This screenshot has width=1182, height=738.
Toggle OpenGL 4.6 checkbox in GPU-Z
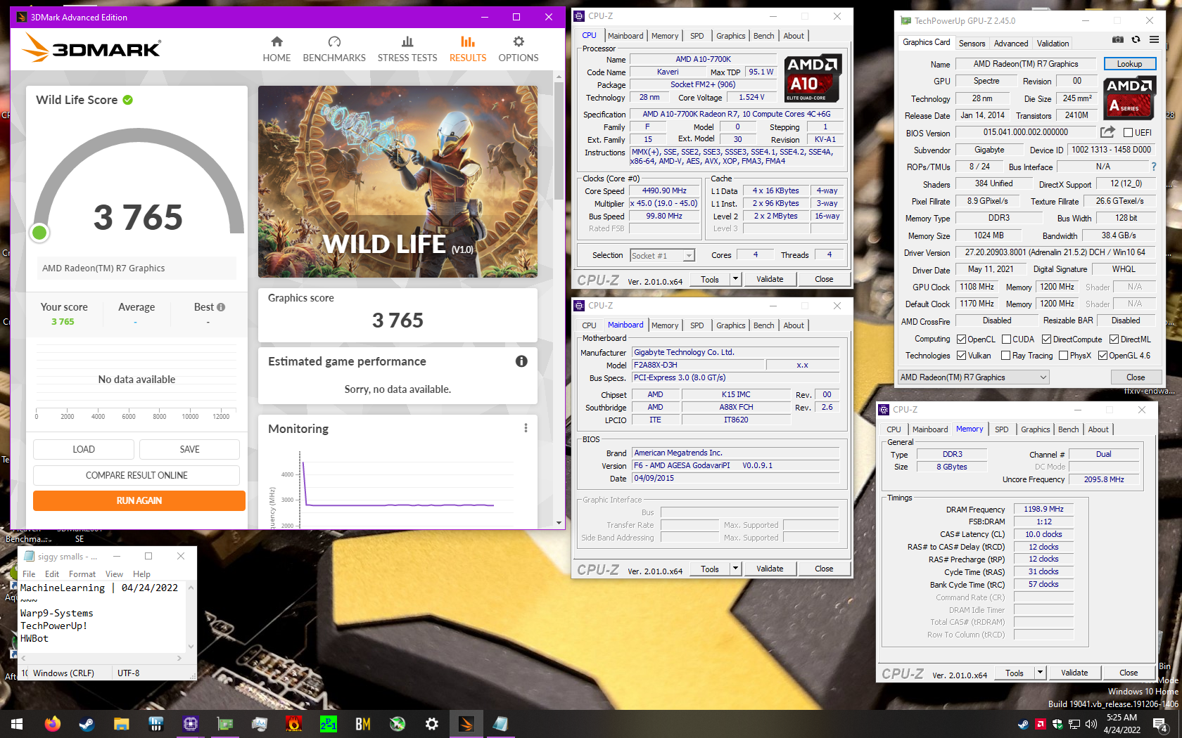coord(1102,356)
